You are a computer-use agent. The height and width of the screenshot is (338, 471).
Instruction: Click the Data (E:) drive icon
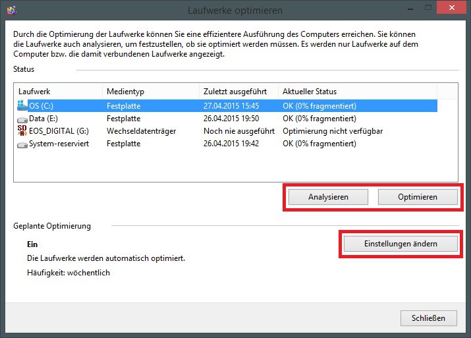click(22, 119)
